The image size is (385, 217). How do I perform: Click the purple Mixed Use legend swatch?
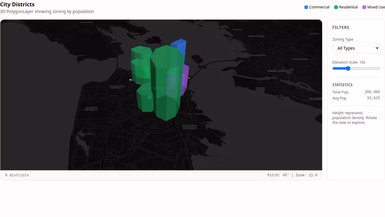coord(364,7)
